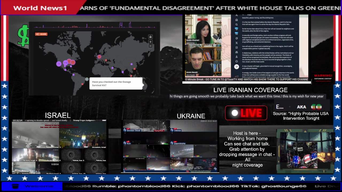Open X Messages envelope icon

coord(236,34)
